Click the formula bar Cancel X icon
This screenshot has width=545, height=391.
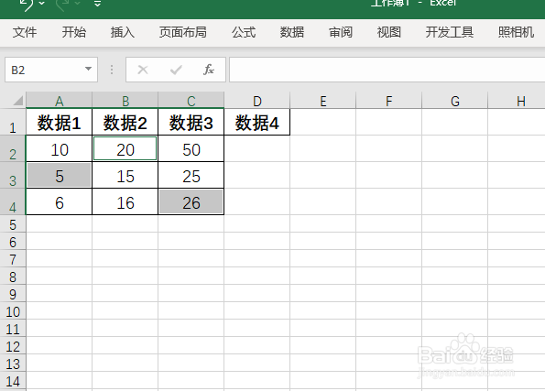(143, 70)
